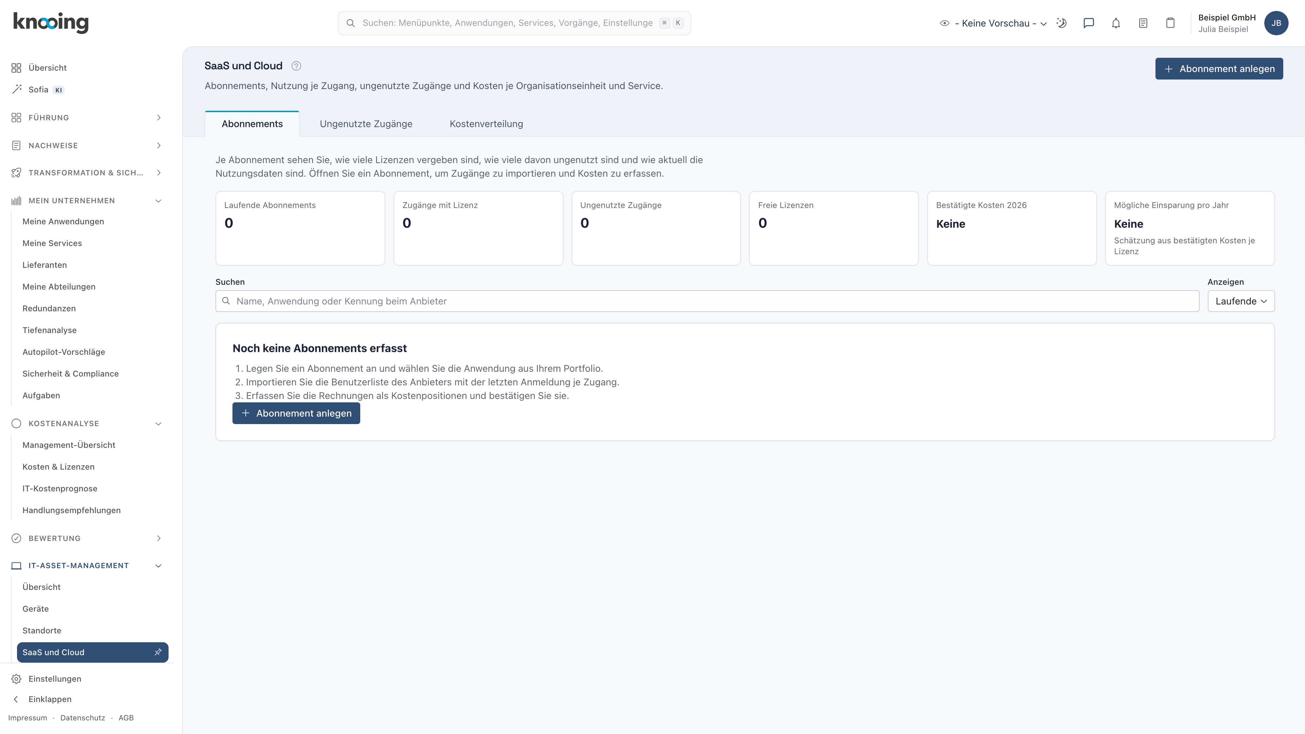Click the JB user avatar
This screenshot has height=734, width=1305.
(1276, 23)
